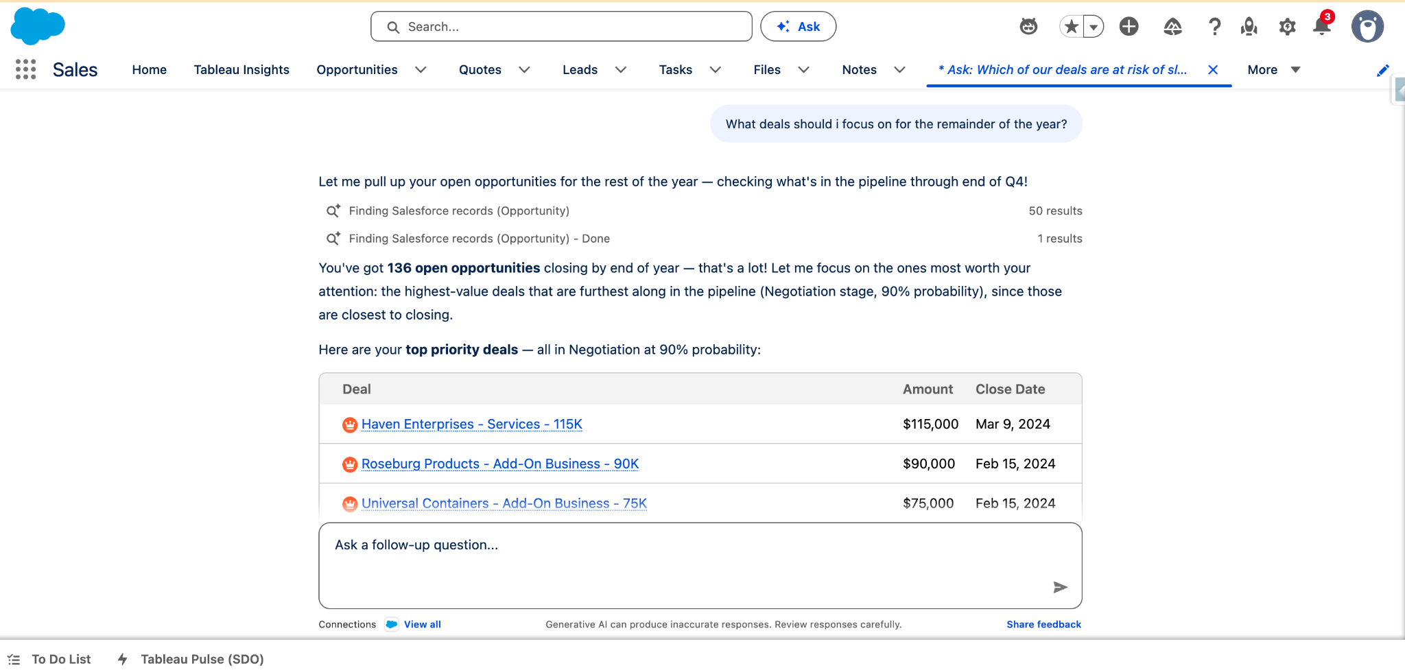Open the Global Actions plus icon
The width and height of the screenshot is (1405, 670).
coord(1129,27)
